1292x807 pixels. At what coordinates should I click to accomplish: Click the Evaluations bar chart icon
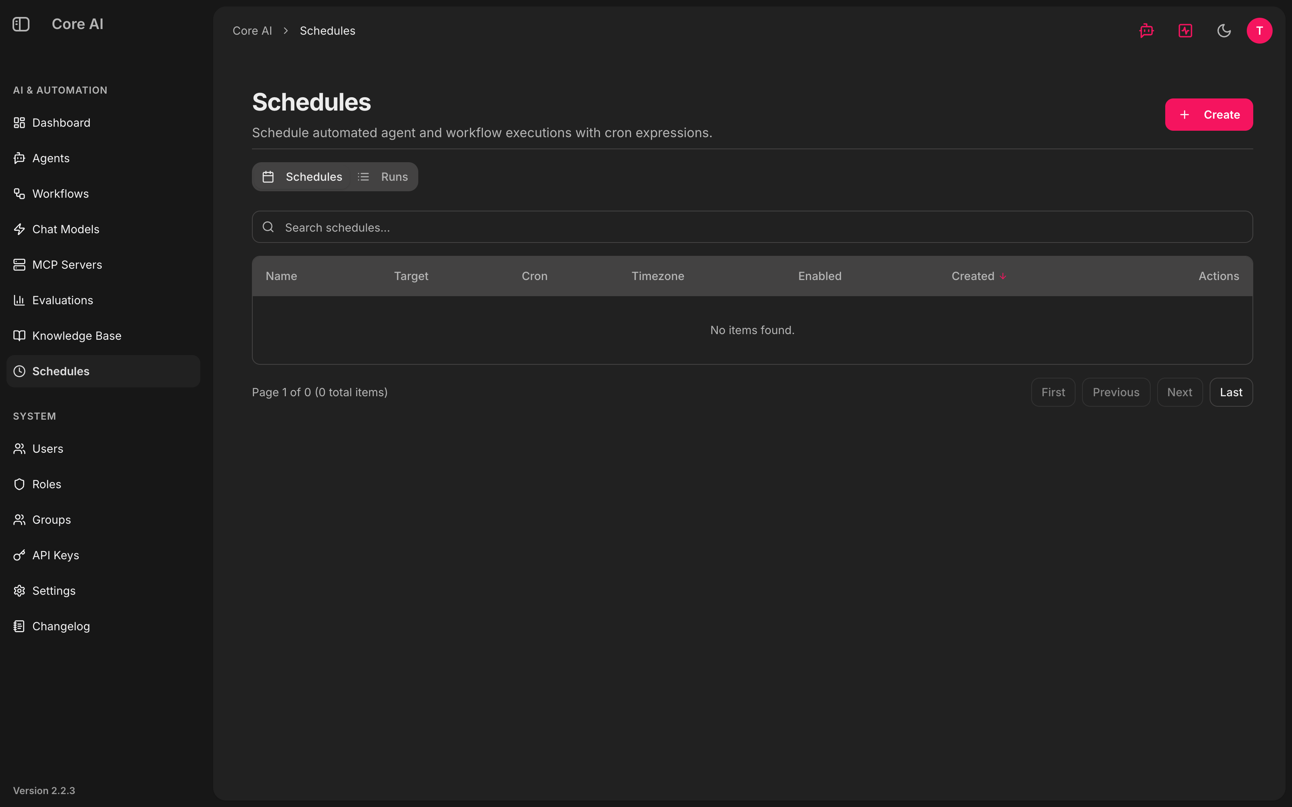(19, 300)
